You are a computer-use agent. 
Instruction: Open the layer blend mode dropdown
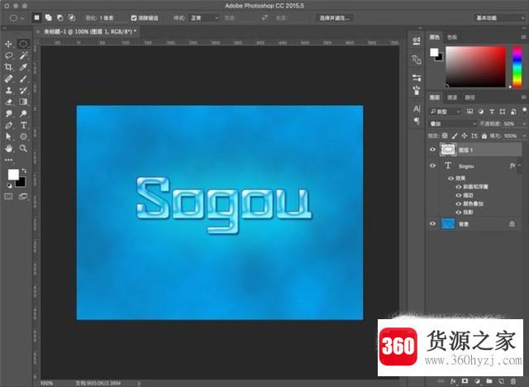[x=452, y=124]
